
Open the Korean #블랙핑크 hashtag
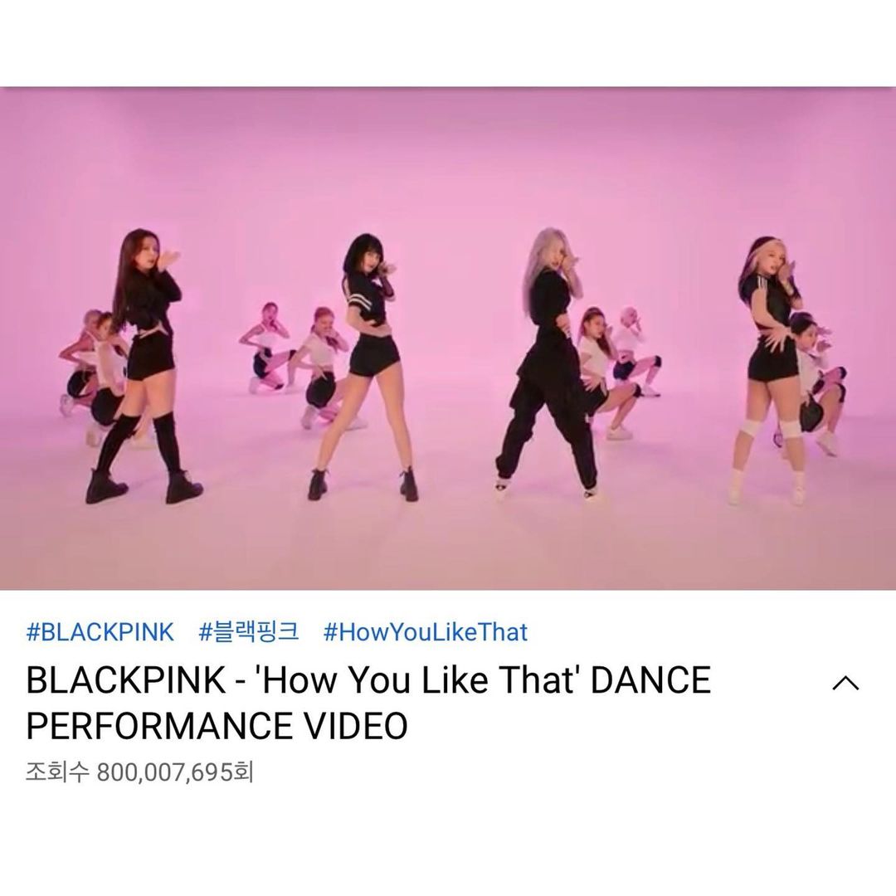click(249, 632)
